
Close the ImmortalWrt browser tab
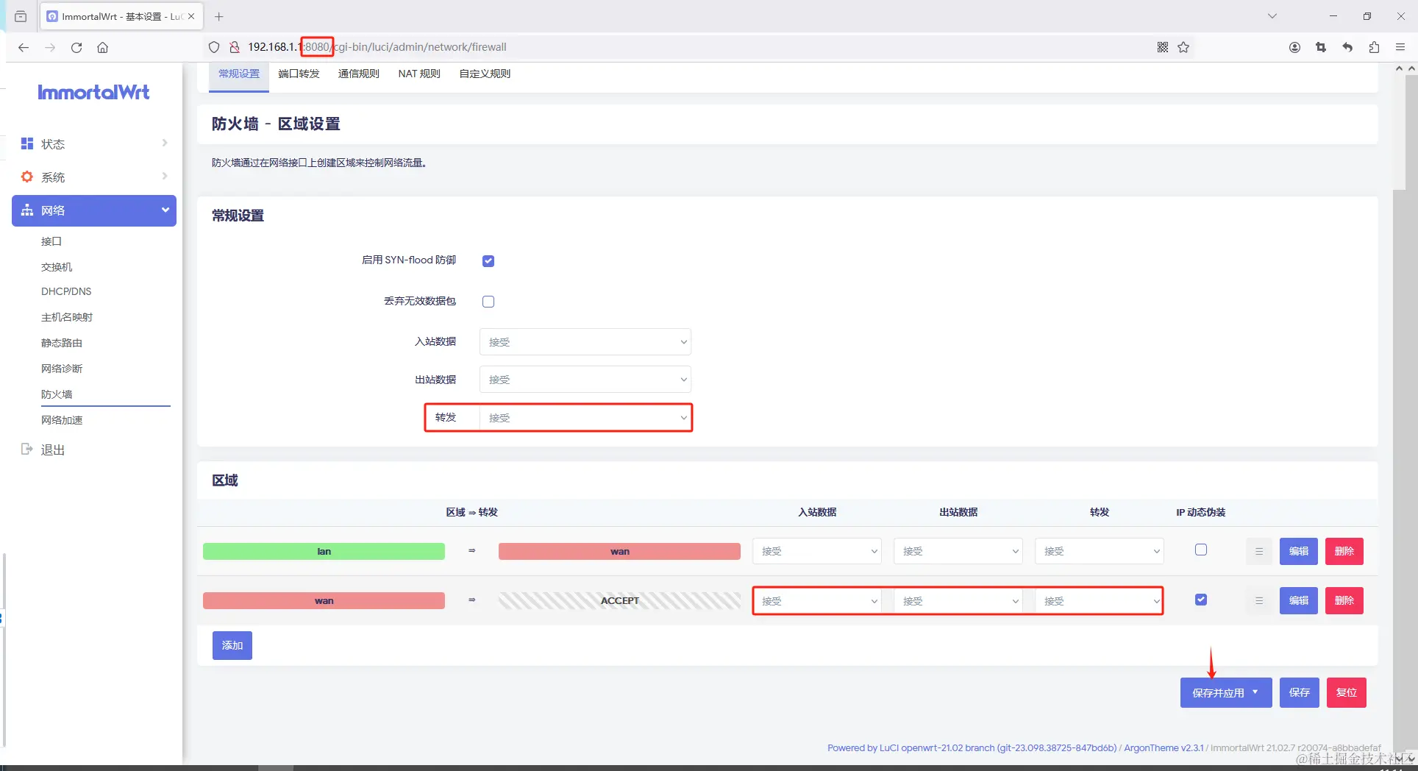click(191, 16)
